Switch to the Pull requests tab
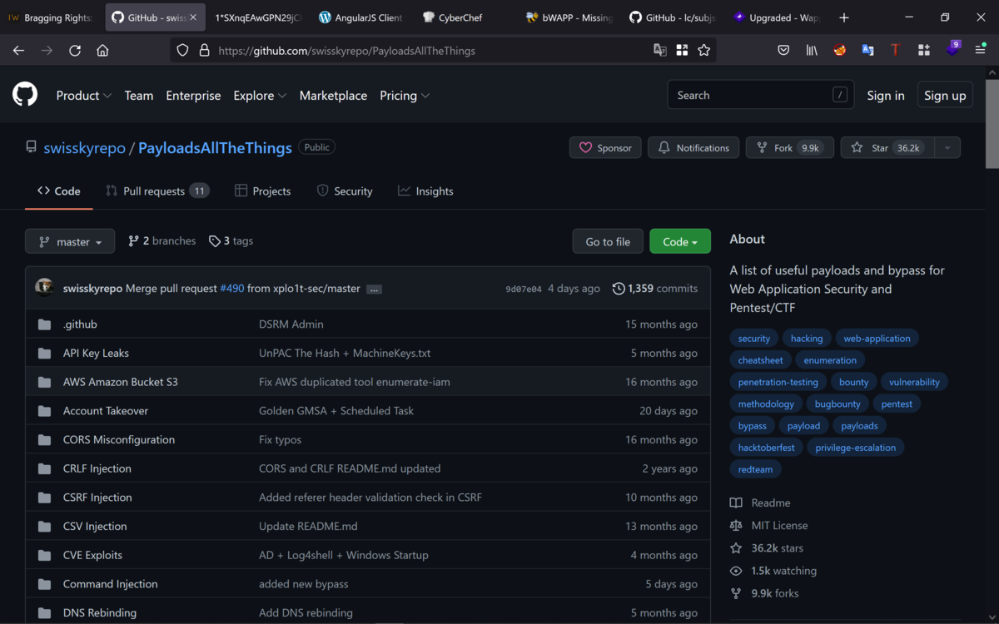The height and width of the screenshot is (624, 999). 157,191
